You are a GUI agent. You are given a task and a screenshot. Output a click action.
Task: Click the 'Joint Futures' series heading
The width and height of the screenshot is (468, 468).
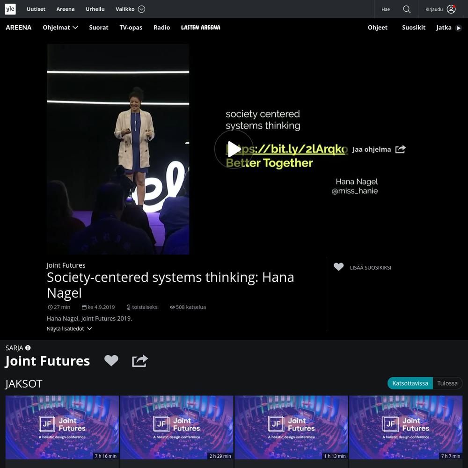tap(47, 360)
